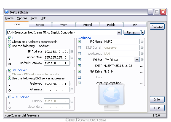171x122 pixels.
Task: Toggle the DNS Server checkbox
Action: click(x=10, y=70)
